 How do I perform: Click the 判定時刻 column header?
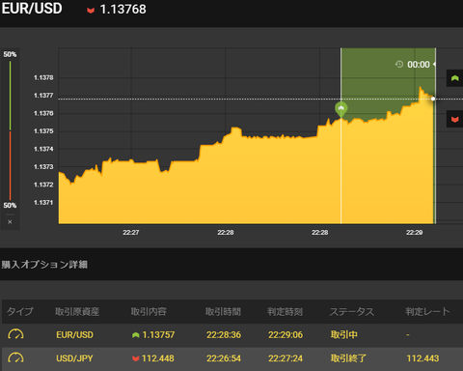[x=286, y=311]
